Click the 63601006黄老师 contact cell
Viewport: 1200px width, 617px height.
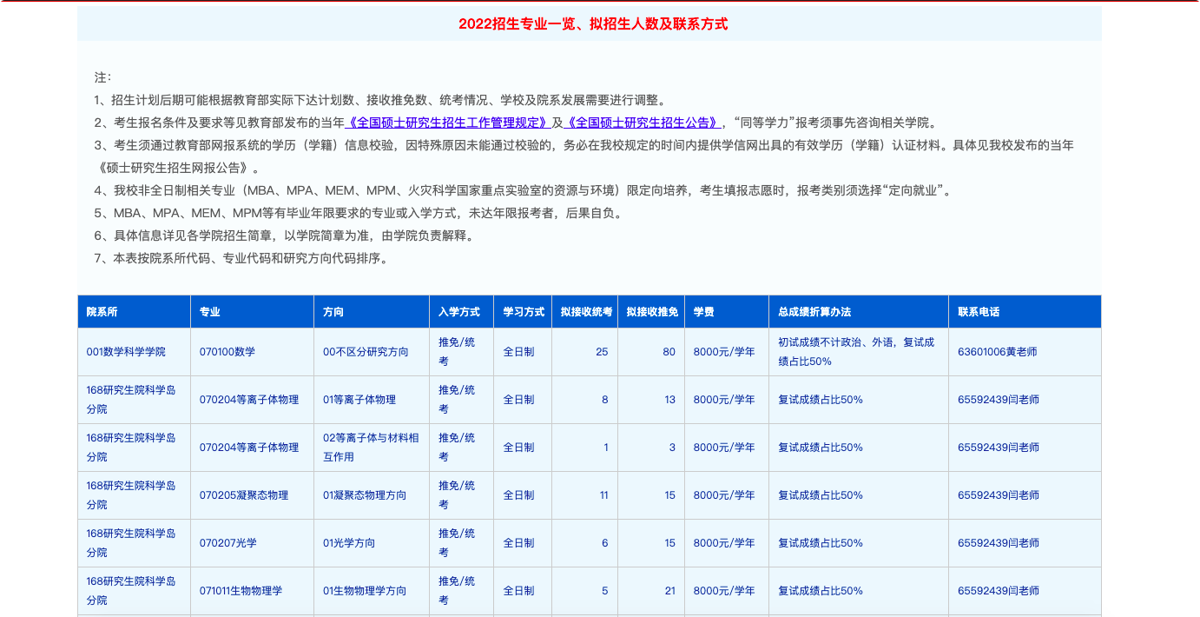click(x=998, y=352)
